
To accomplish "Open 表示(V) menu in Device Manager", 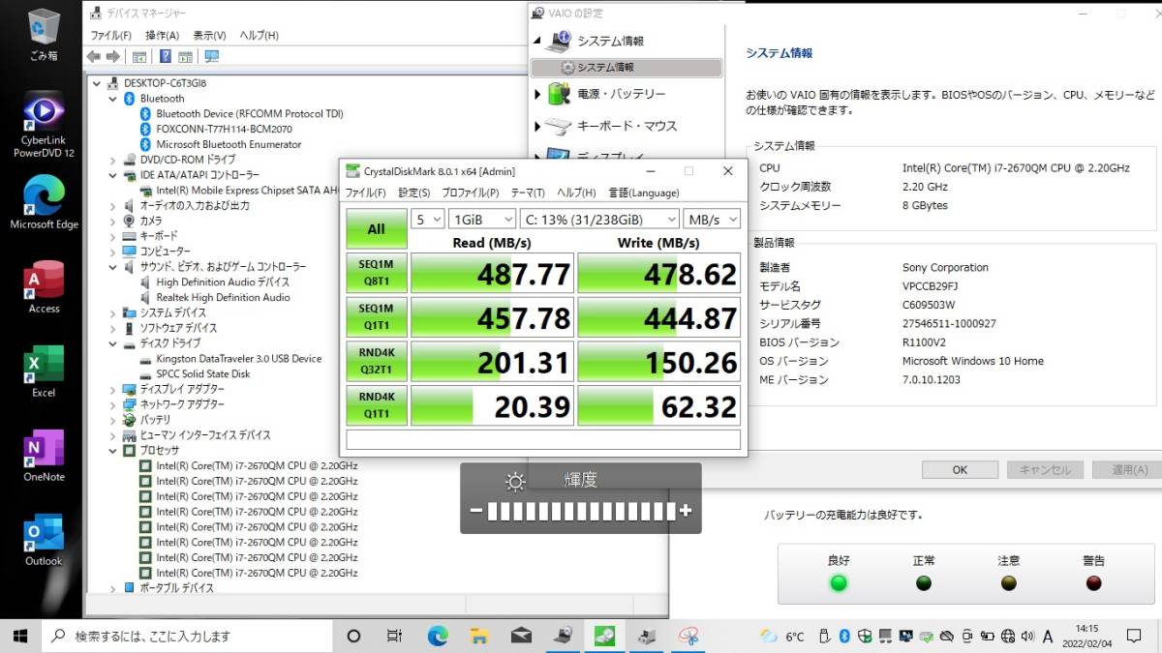I will pyautogui.click(x=209, y=36).
